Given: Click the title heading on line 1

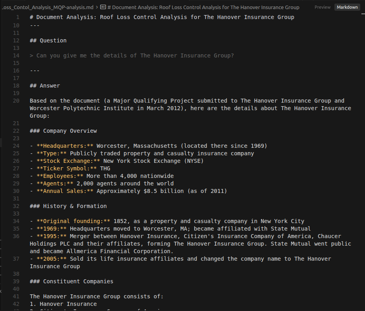Looking at the screenshot, I should [162, 17].
